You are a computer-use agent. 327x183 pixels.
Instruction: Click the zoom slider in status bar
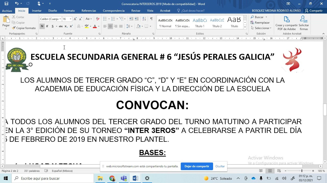302,171
